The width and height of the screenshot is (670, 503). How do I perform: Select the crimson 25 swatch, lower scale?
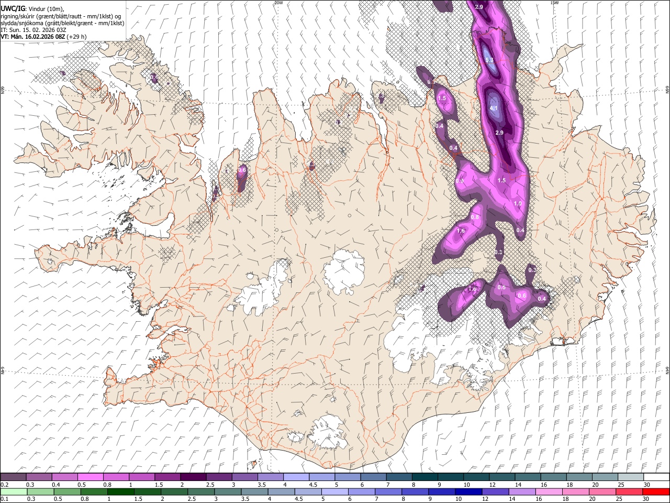[x=629, y=492]
